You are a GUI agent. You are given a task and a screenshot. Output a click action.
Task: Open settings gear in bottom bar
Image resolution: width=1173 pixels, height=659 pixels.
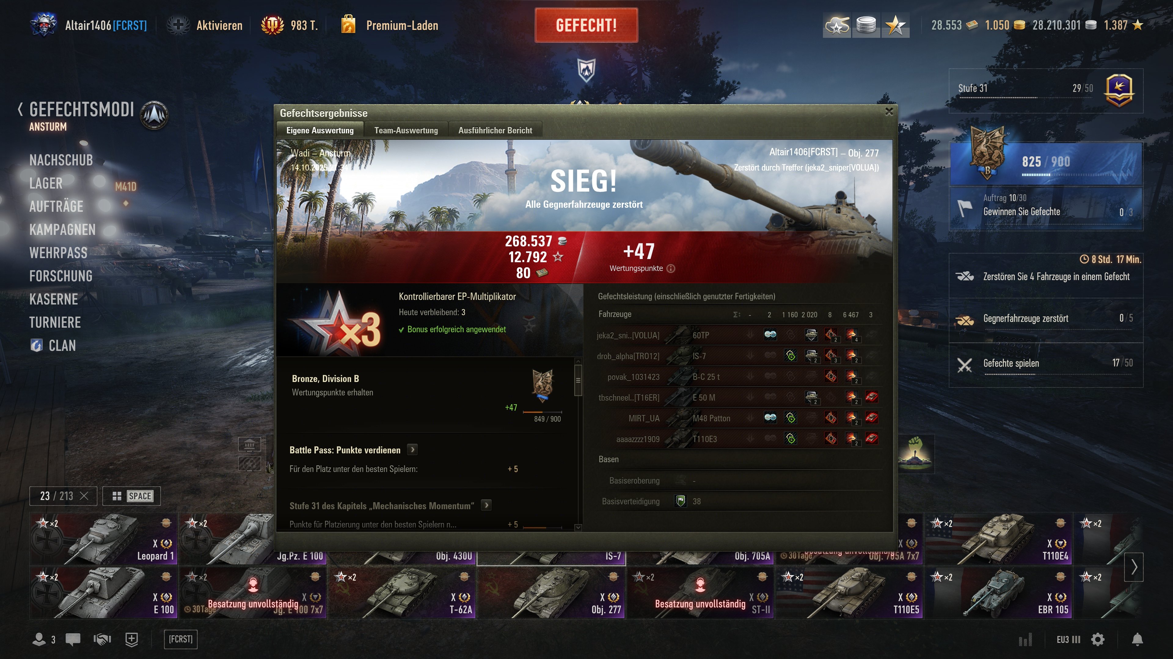(1098, 639)
